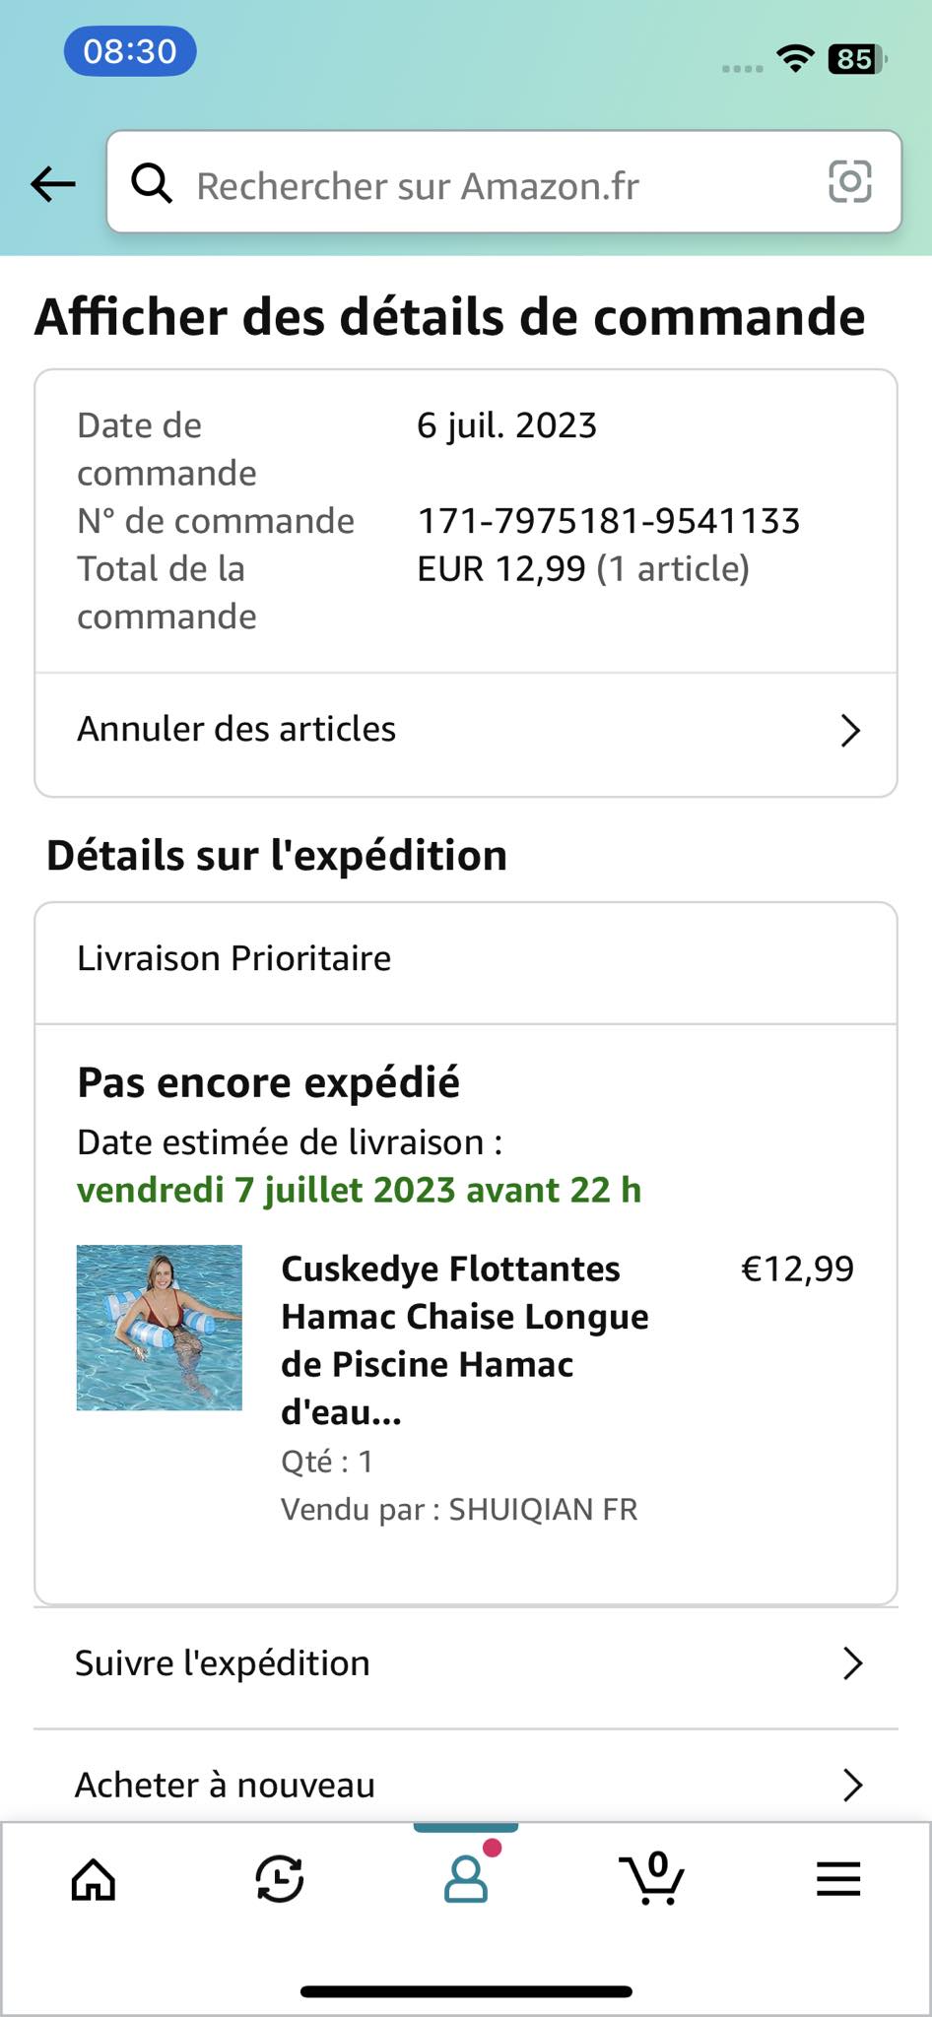Expand the Annuler des articles chevron
Image resolution: width=932 pixels, height=2017 pixels.
850,731
